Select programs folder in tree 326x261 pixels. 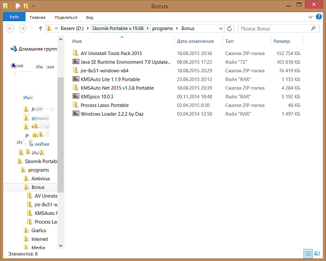(39, 170)
